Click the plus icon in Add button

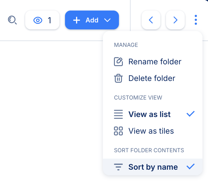click(x=76, y=20)
